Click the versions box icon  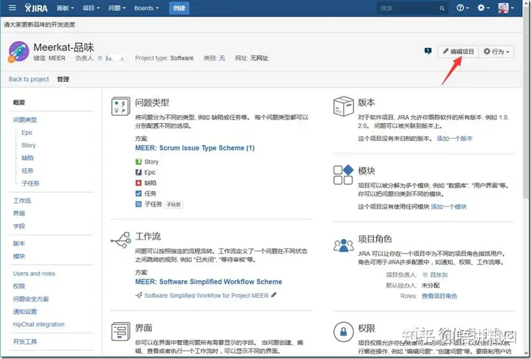pos(344,106)
